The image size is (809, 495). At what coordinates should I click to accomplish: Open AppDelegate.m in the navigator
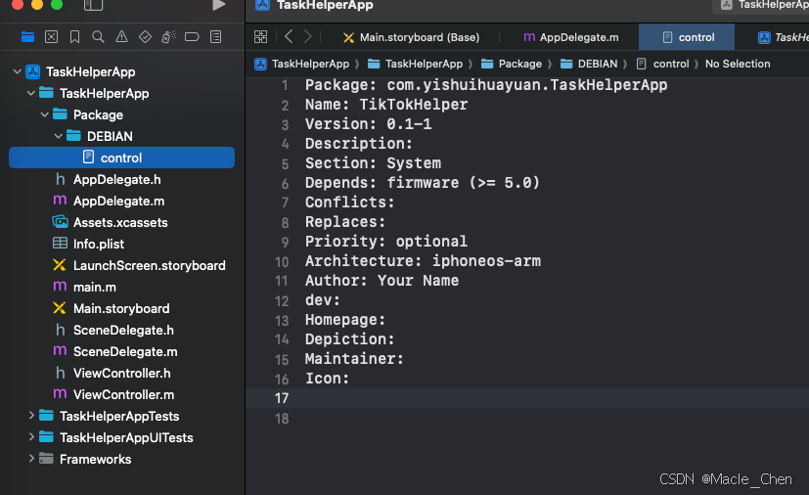click(x=118, y=201)
